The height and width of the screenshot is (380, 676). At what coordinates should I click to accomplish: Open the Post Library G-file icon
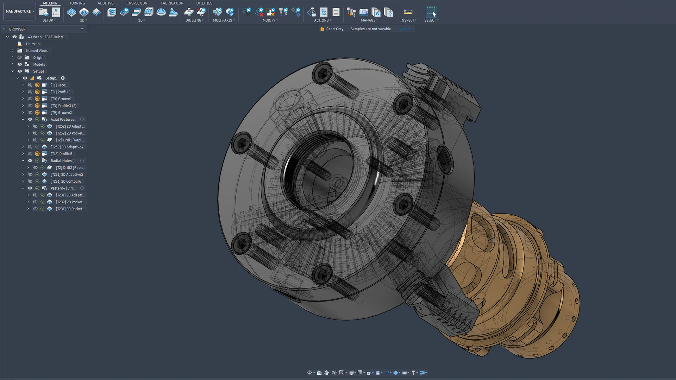(x=376, y=12)
